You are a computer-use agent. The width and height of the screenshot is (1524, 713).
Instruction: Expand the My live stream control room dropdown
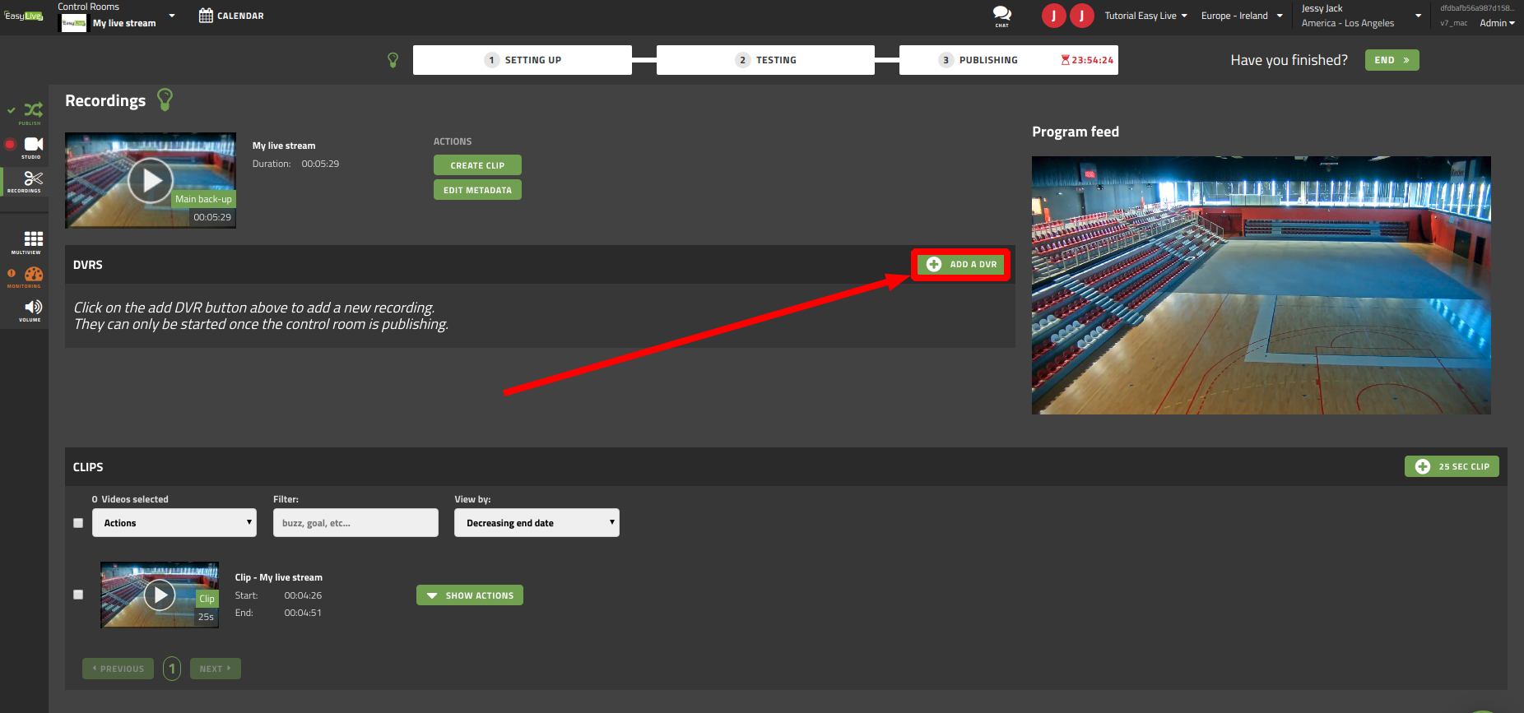click(172, 16)
